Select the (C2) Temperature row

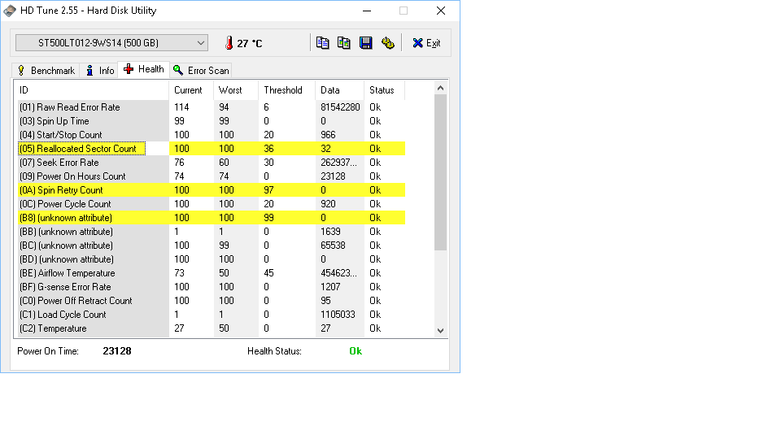pyautogui.click(x=212, y=328)
